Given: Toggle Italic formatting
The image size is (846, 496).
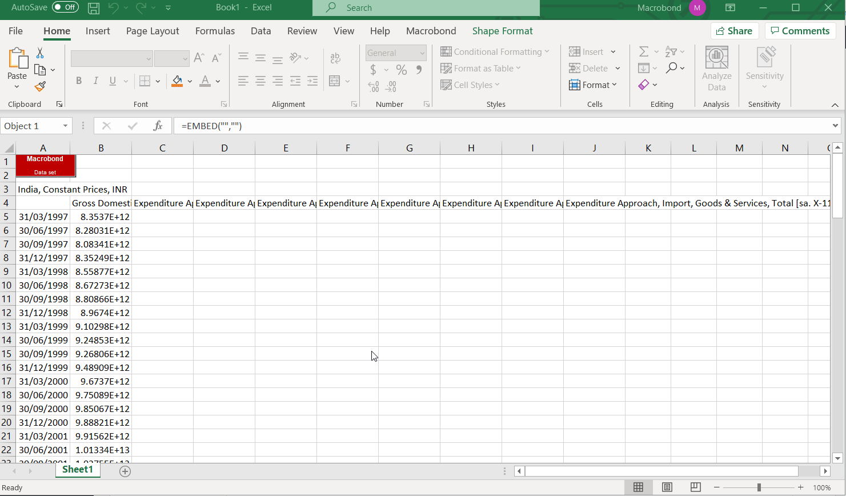Looking at the screenshot, I should pos(96,81).
